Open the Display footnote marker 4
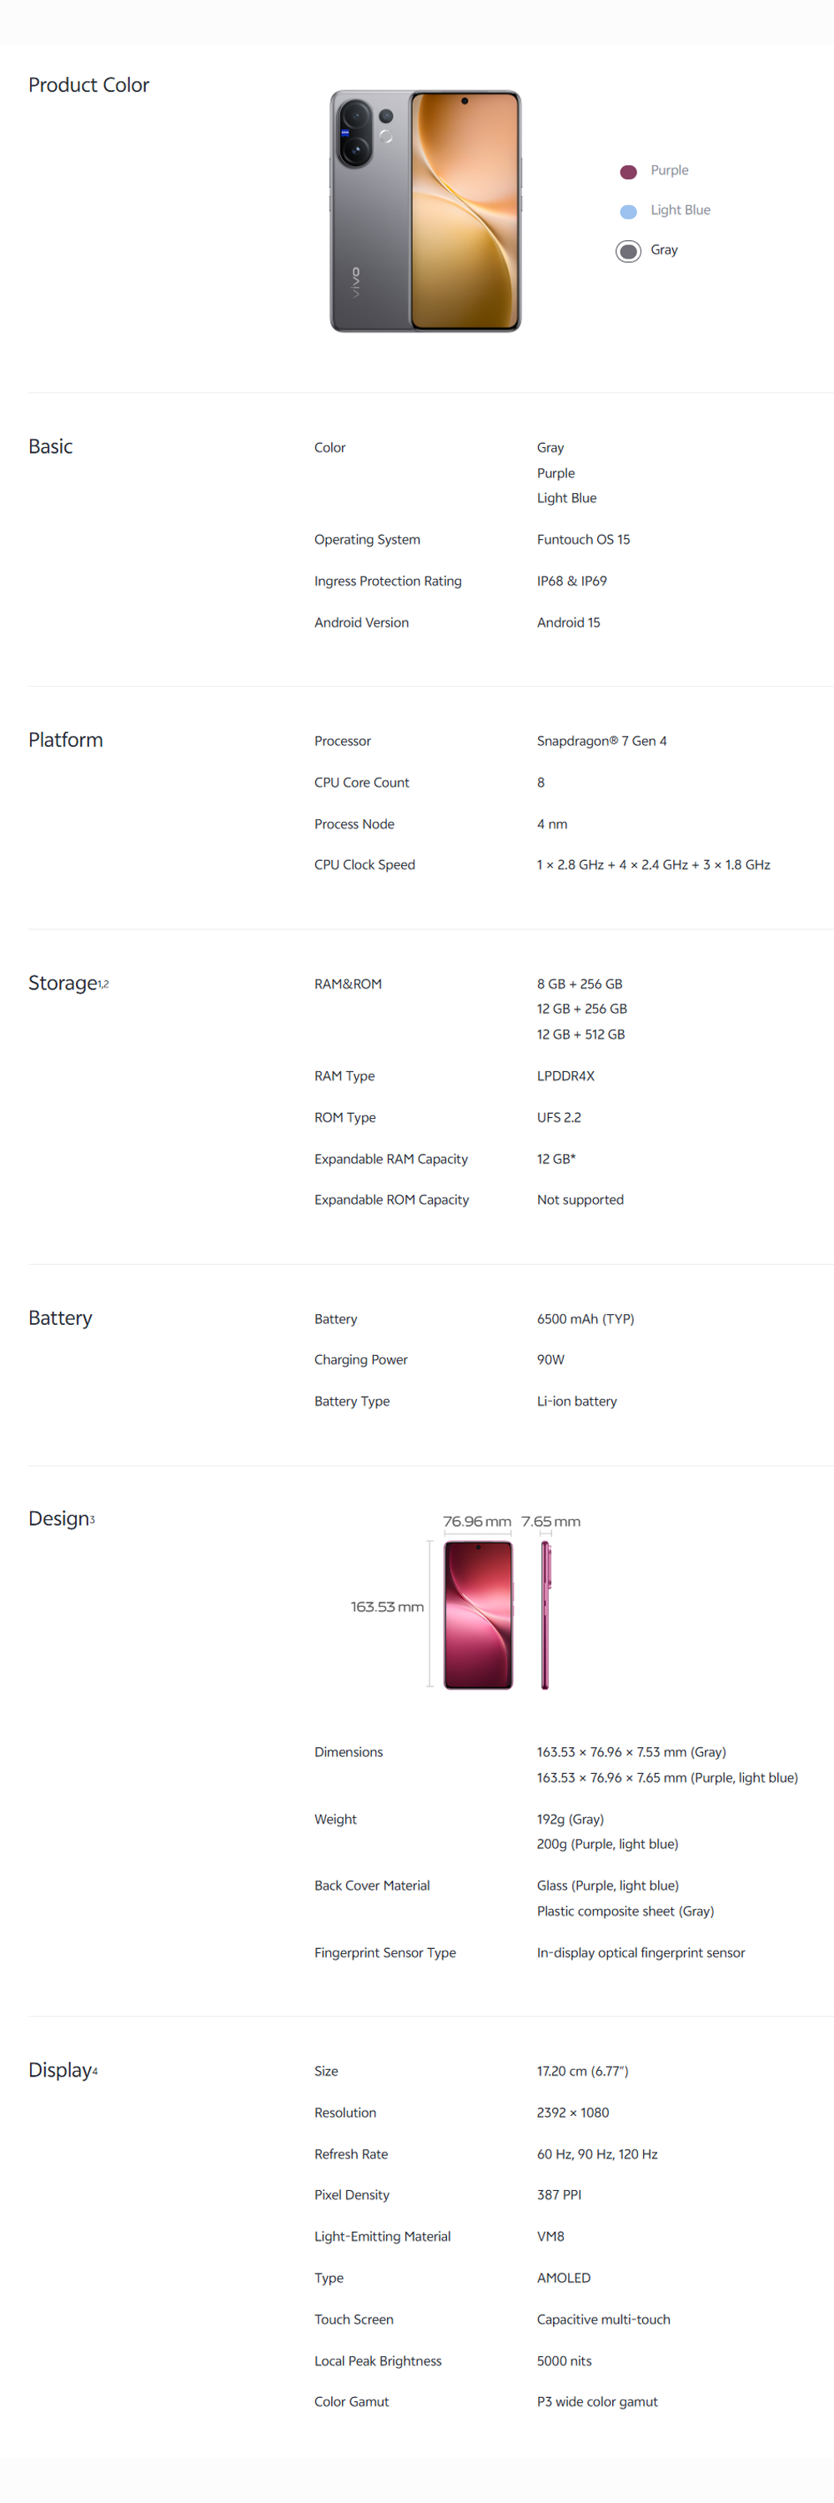 click(95, 2072)
